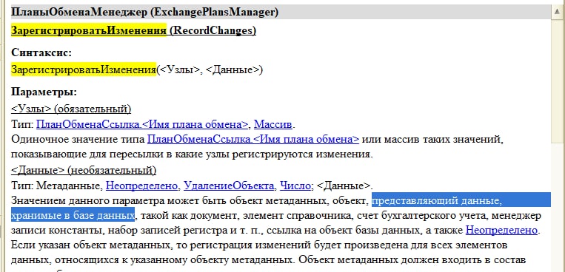The width and height of the screenshot is (565, 272).
Task: Open Неопределено link in the Тип: Метаданные line
Action: click(x=142, y=186)
